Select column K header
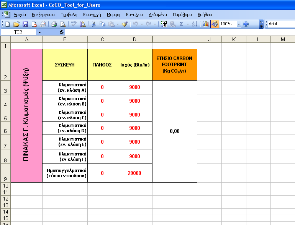This screenshot has width=295, height=225. point(234,39)
